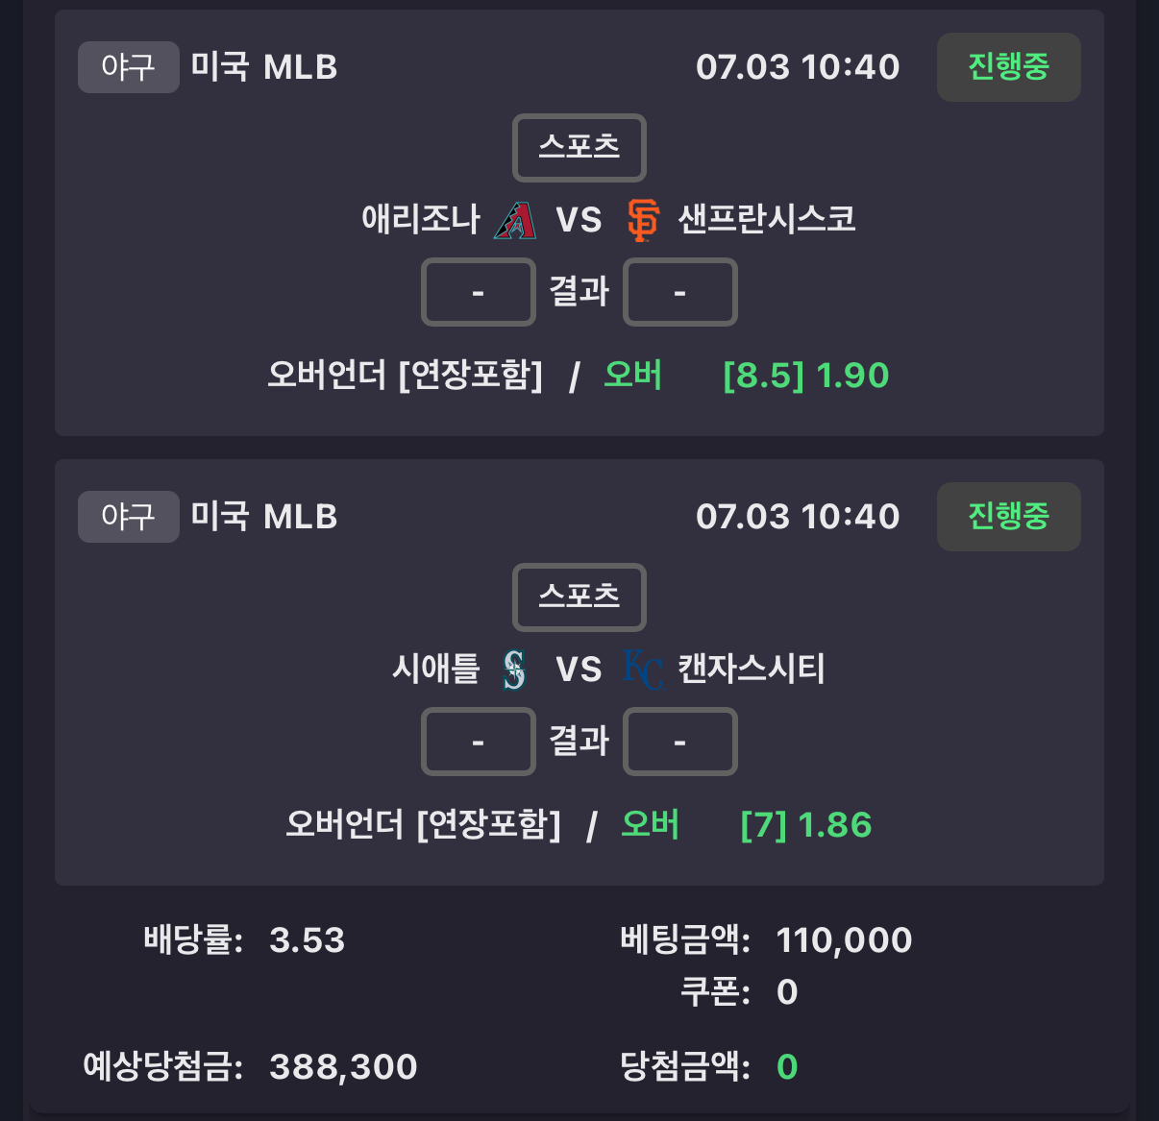Click 진행중 status on Seattle game
1159x1121 pixels.
tap(1009, 517)
